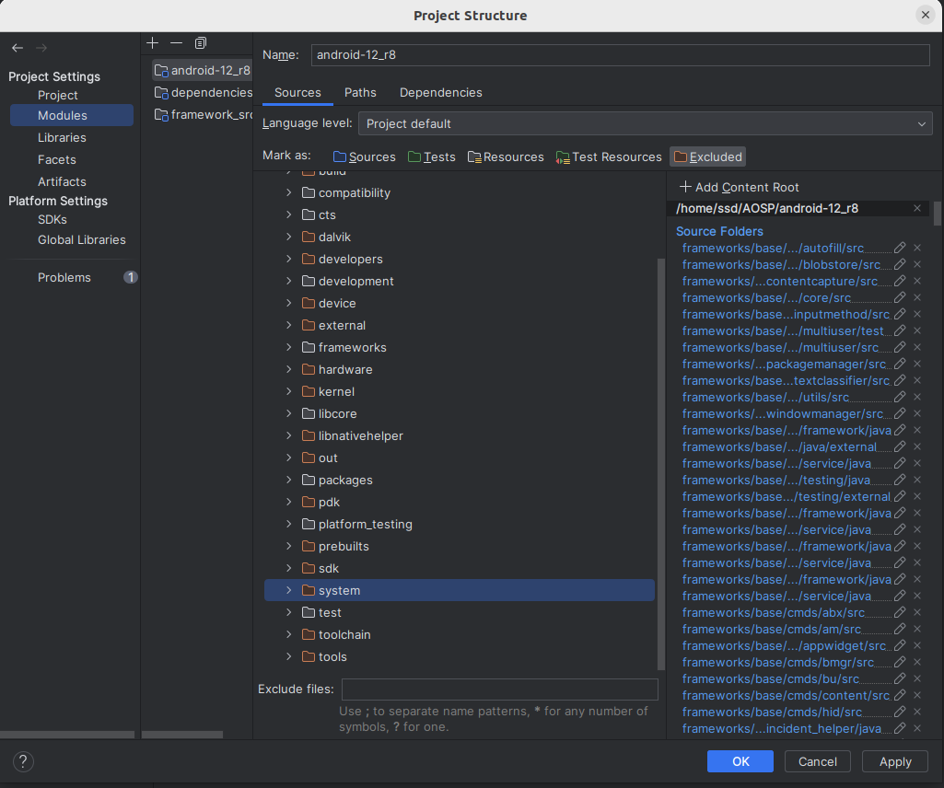Open help via the question mark icon

point(22,761)
